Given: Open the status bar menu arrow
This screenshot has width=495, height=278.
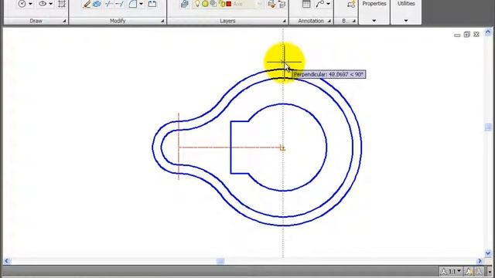Looking at the screenshot, I should [x=490, y=271].
